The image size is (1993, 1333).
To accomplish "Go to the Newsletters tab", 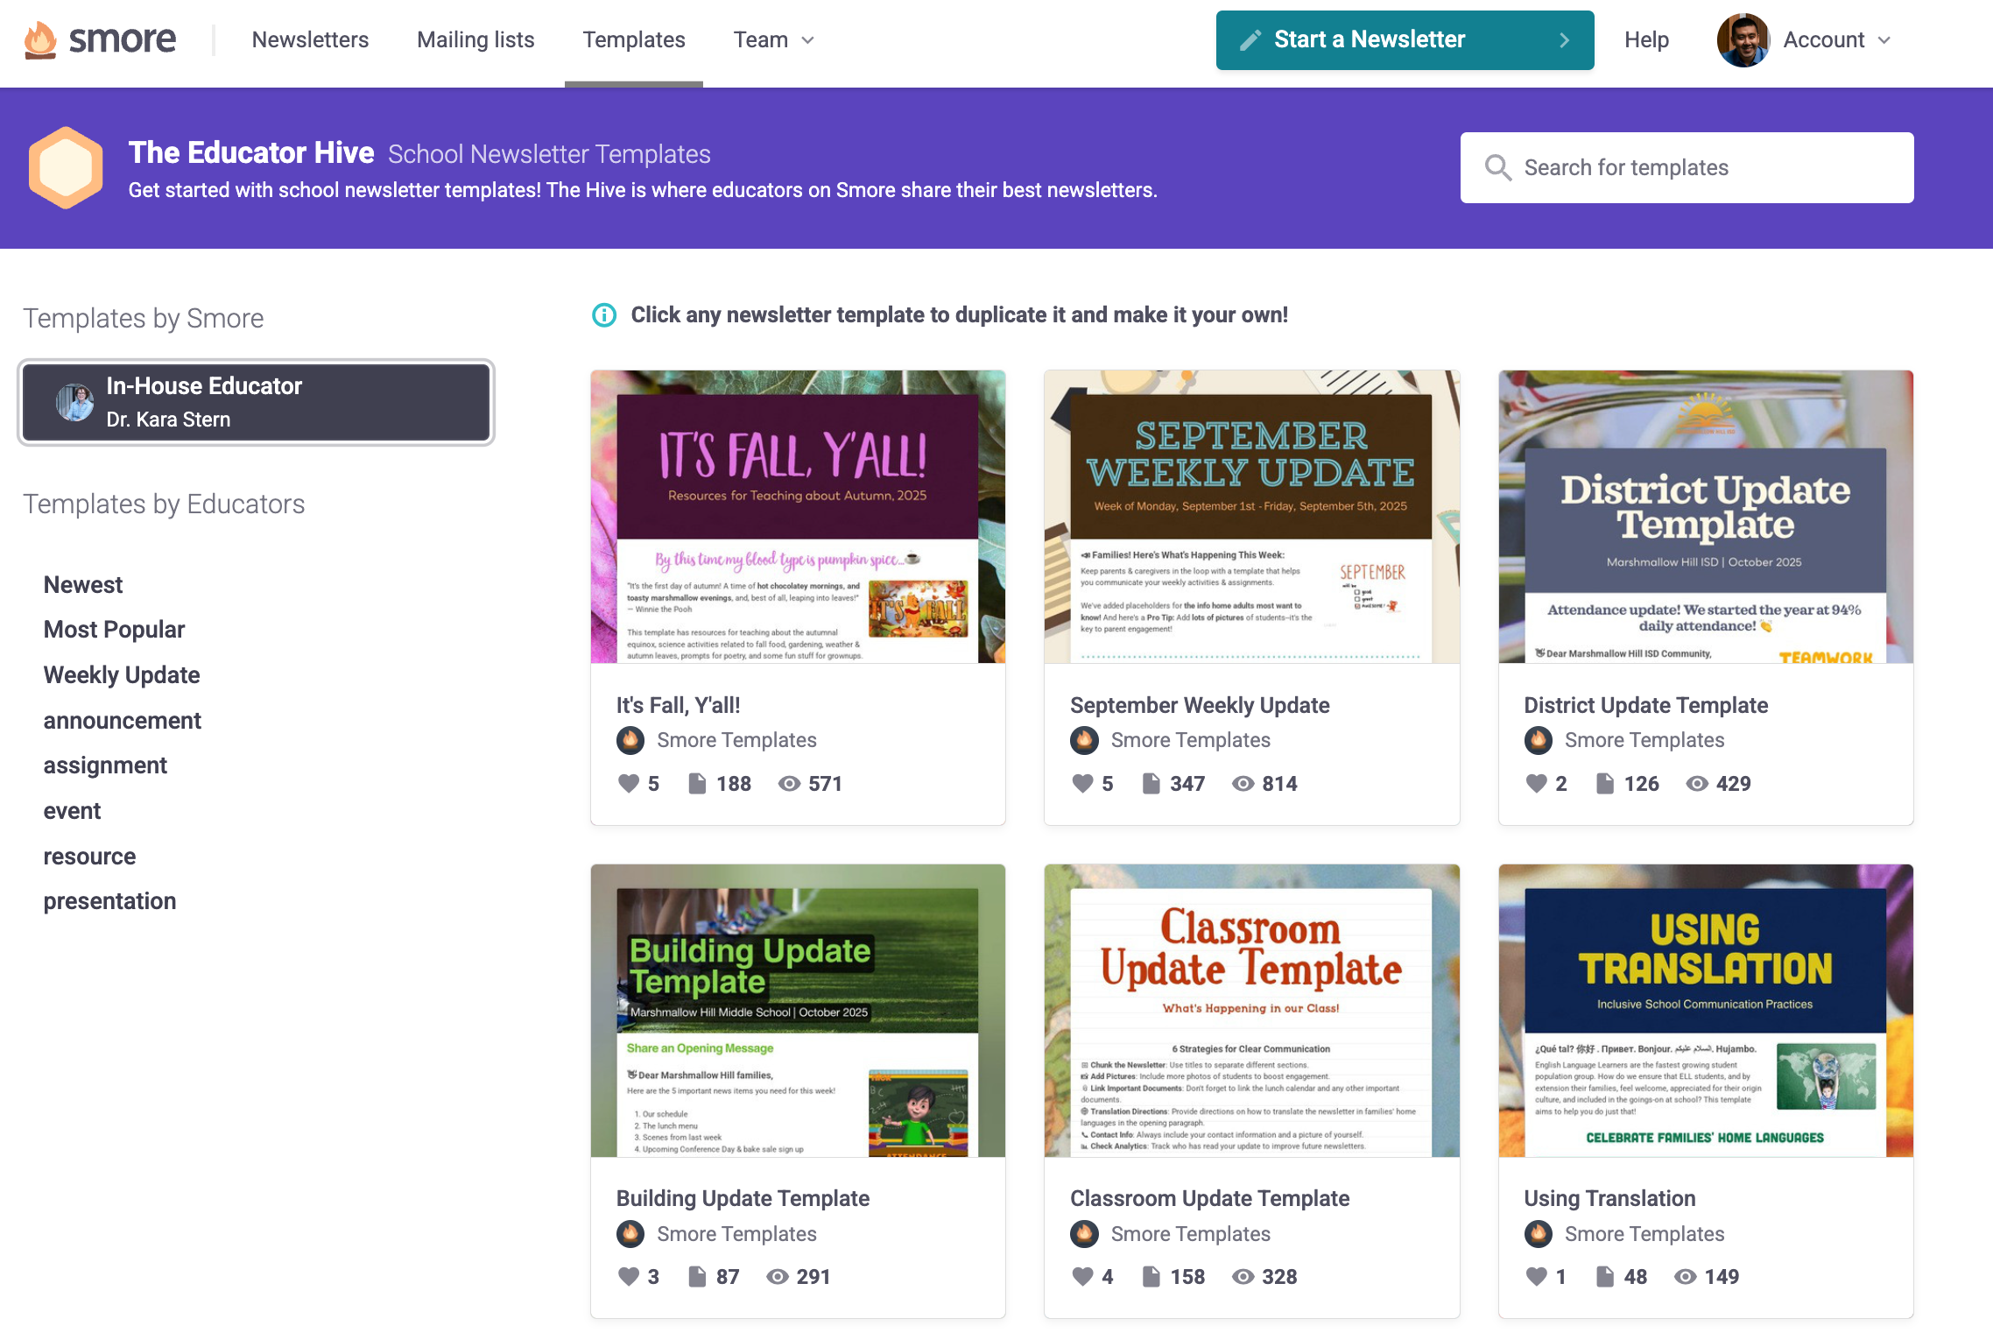I will pos(310,40).
